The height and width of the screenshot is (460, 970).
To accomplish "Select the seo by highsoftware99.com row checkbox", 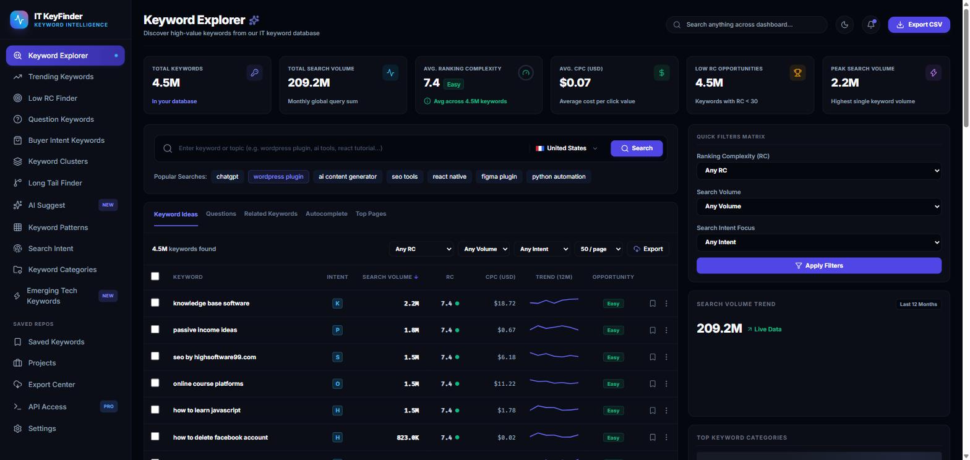I will 155,356.
